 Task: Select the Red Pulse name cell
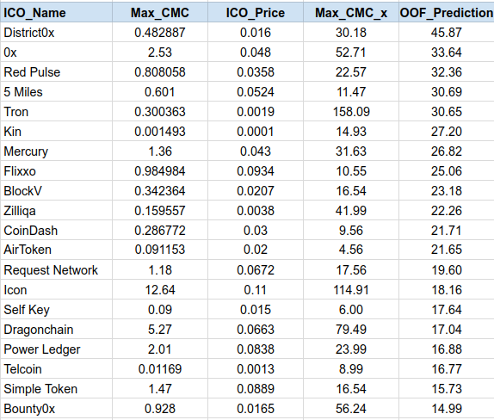coord(56,71)
